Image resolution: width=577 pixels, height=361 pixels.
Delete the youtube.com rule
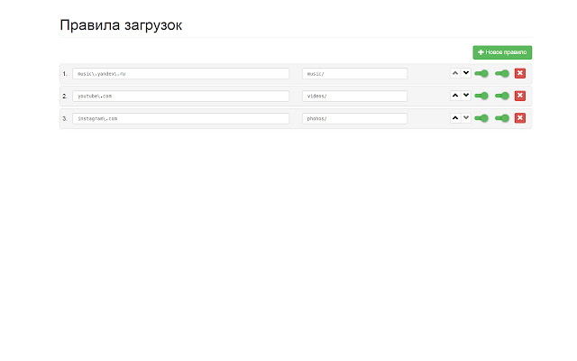[x=520, y=96]
